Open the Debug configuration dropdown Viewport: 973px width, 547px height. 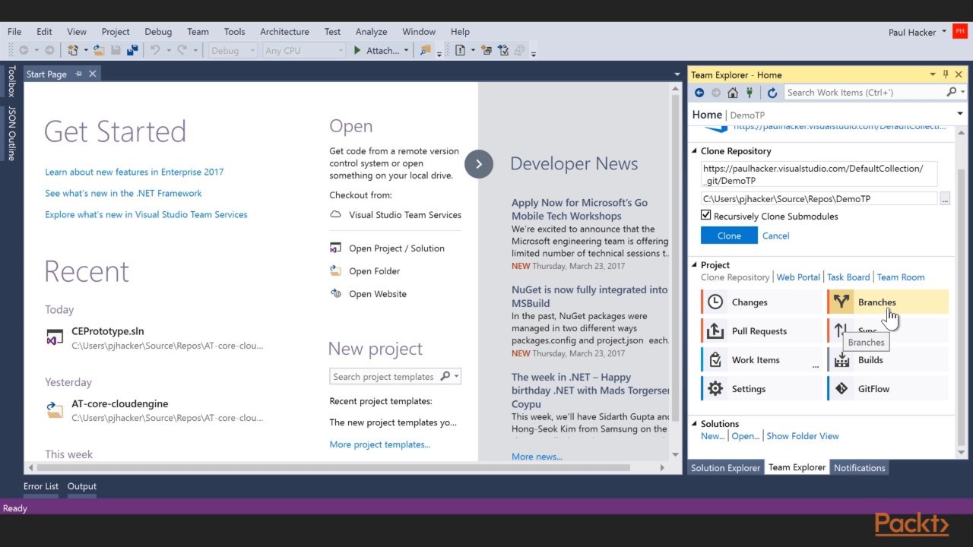[x=233, y=50]
